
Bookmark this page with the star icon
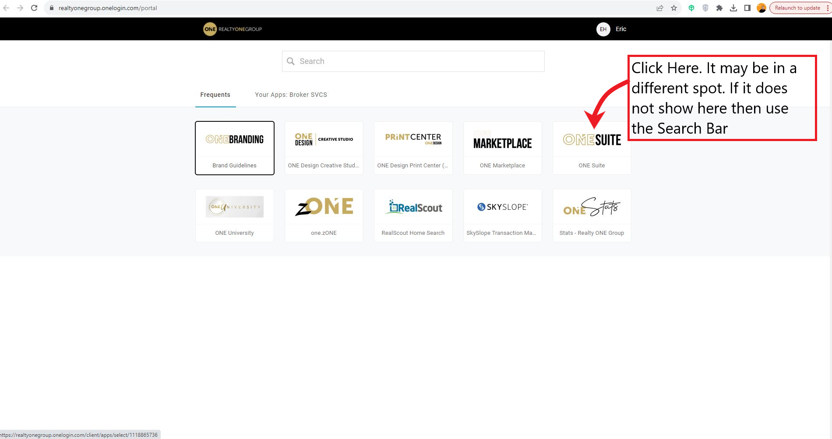click(x=674, y=8)
